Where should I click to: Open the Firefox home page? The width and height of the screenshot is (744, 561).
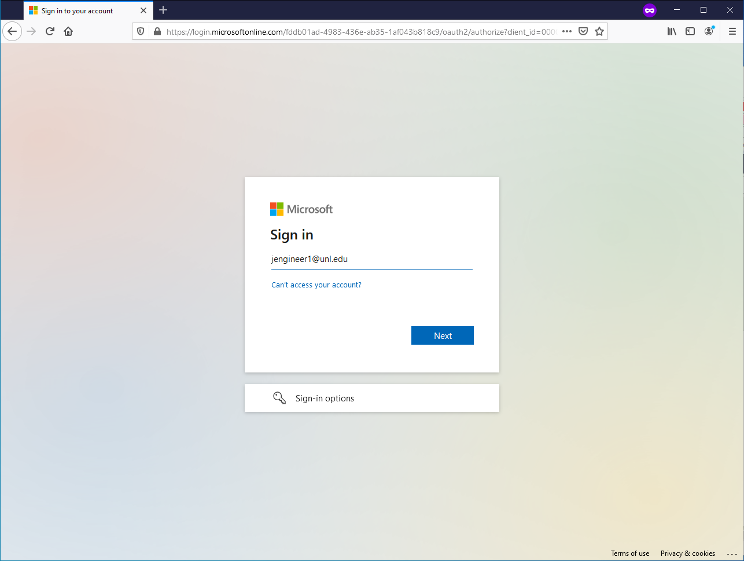point(68,31)
